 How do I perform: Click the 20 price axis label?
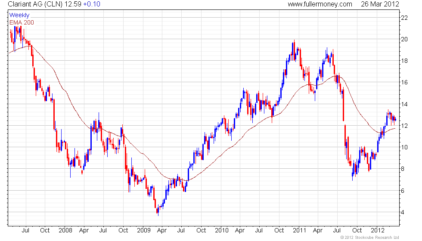tap(404, 39)
